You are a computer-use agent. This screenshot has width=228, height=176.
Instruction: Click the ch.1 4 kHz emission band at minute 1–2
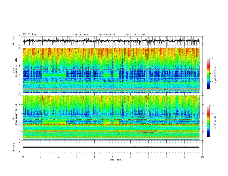click(x=54, y=75)
